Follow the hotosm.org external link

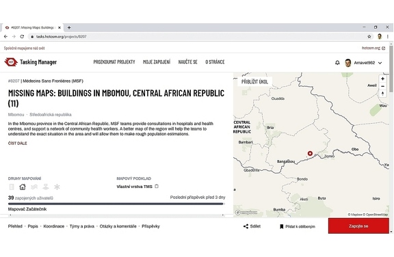pyautogui.click(x=373, y=48)
